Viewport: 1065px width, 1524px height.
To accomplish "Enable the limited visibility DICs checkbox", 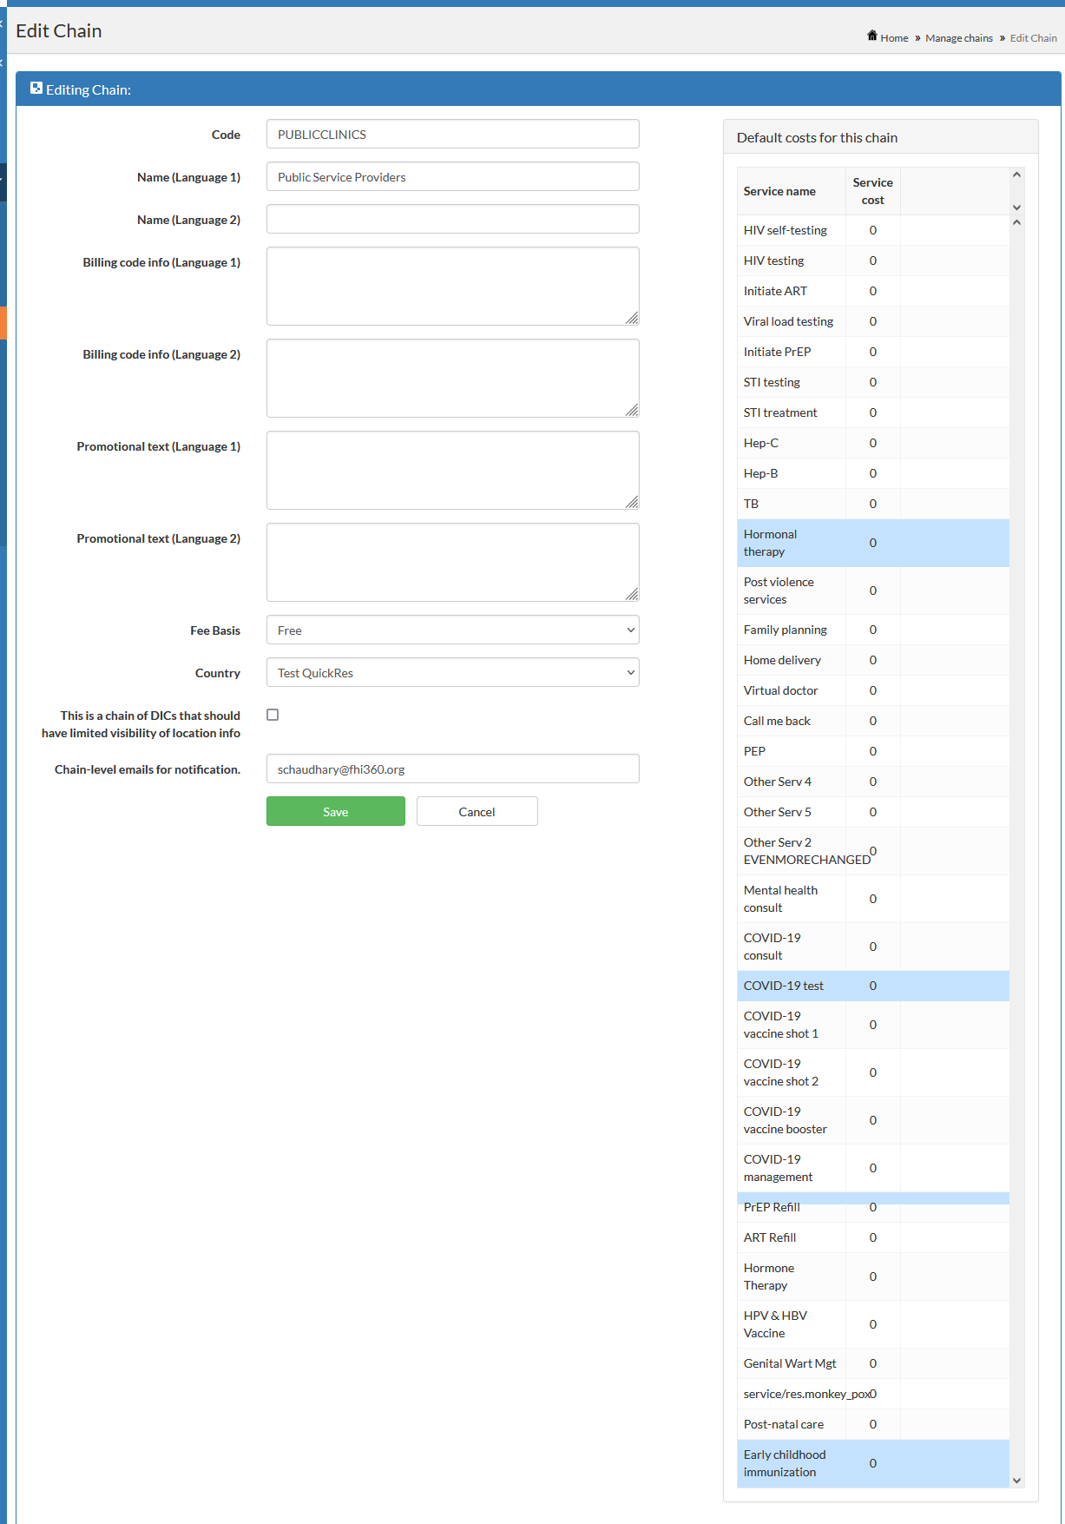I will pos(273,715).
